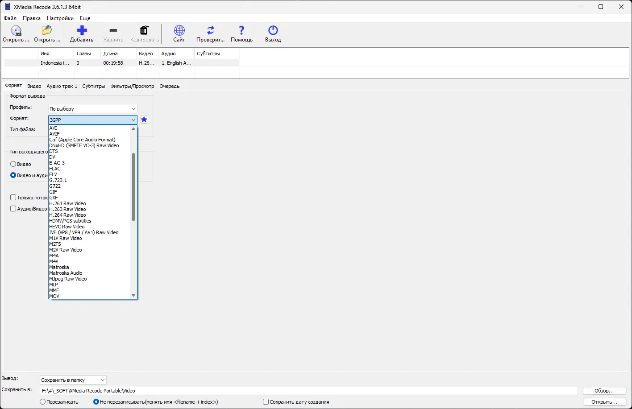Click the Добавить plus icon to add files

click(x=82, y=31)
